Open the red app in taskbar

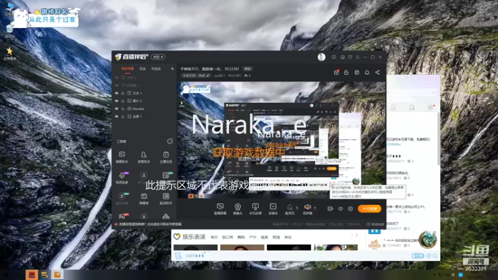click(32, 274)
